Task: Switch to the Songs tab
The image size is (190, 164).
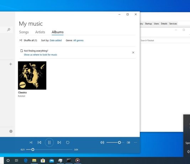Action: pyautogui.click(x=24, y=32)
